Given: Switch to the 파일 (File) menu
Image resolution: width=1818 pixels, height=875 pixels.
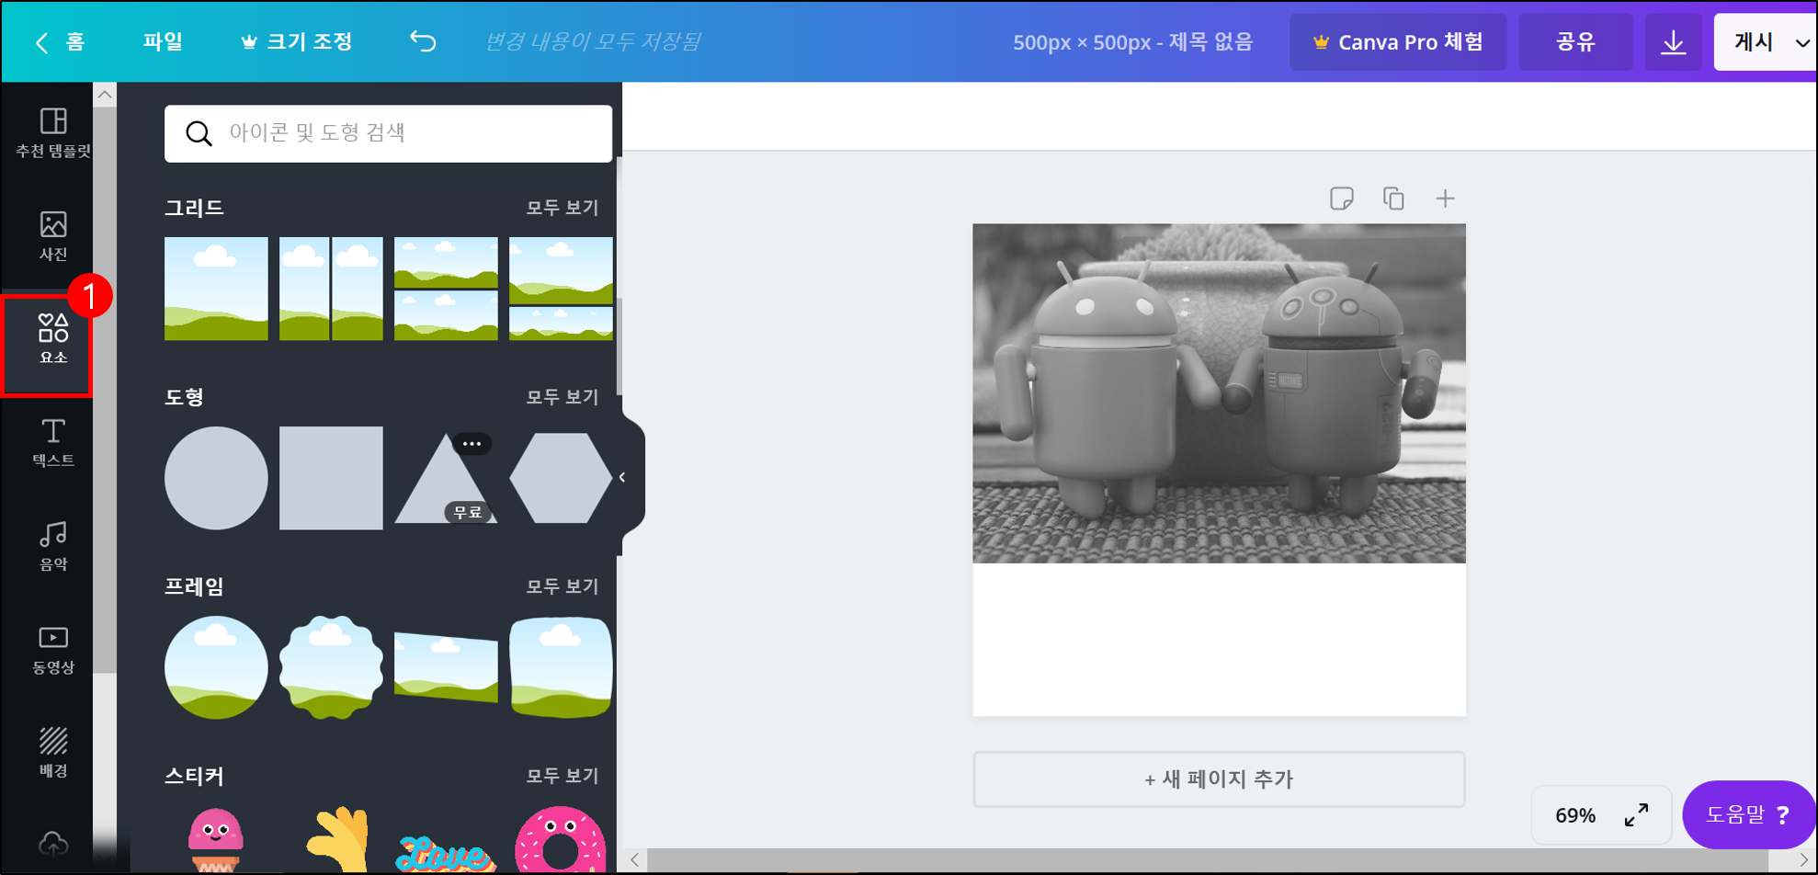Looking at the screenshot, I should [x=163, y=40].
